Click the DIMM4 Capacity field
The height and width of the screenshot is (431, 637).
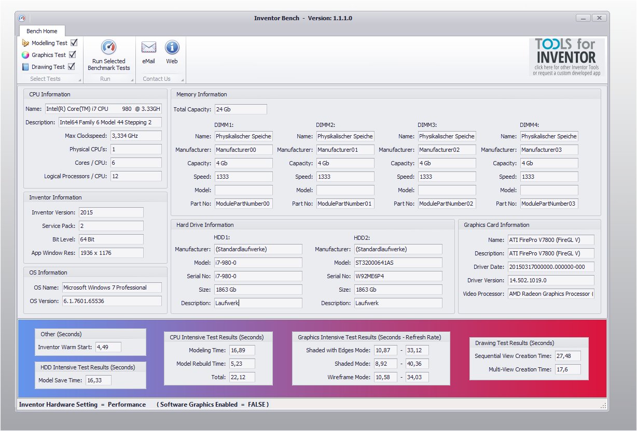(x=549, y=163)
